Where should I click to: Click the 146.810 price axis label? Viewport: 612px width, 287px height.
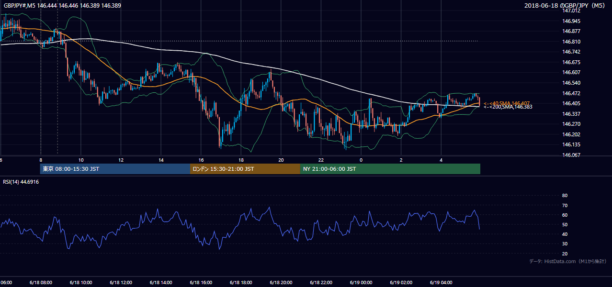tap(571, 42)
